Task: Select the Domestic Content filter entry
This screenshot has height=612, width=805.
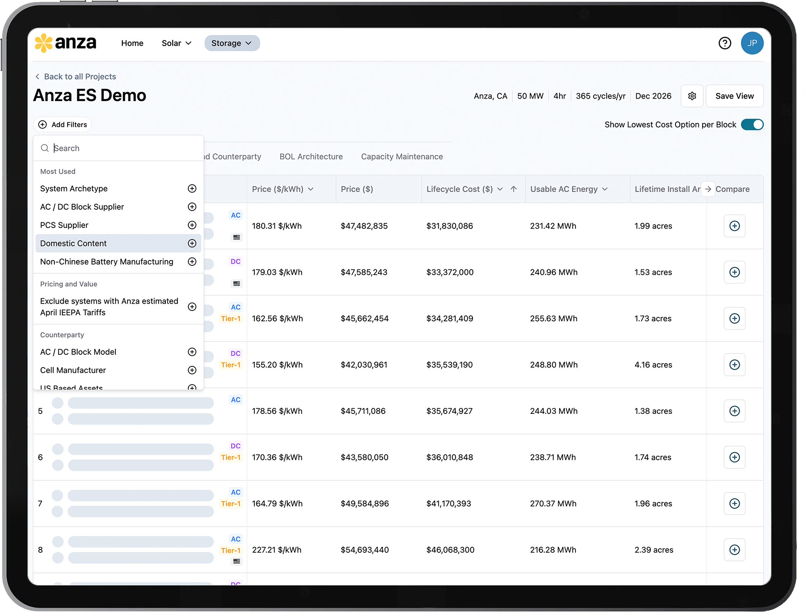Action: [x=118, y=243]
